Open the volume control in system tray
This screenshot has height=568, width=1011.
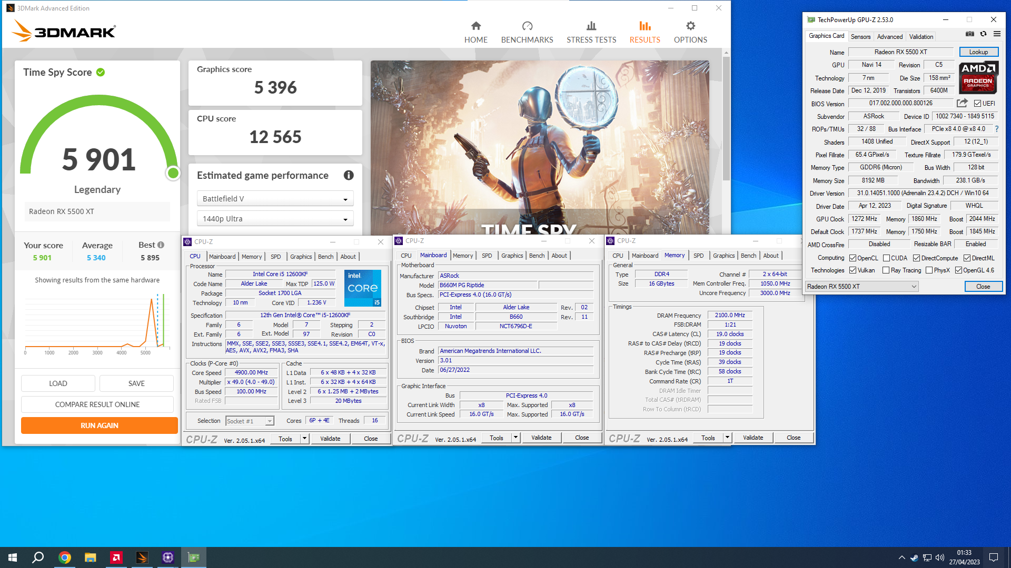point(940,557)
